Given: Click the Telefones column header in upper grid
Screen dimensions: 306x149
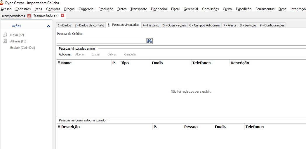Looking at the screenshot, I should tap(210, 63).
